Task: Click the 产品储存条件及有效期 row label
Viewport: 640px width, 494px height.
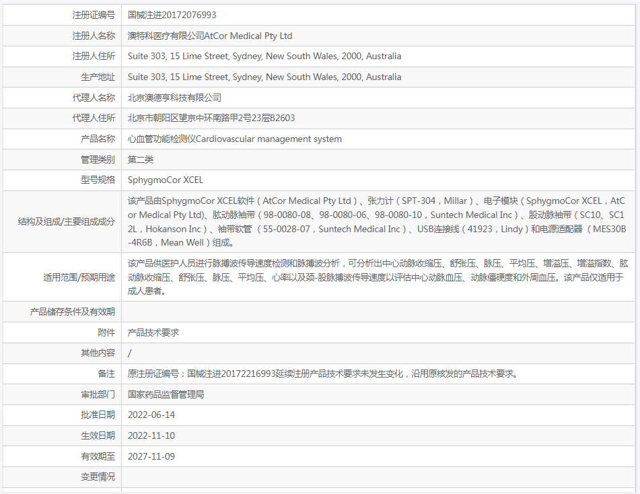Action: pos(73,312)
